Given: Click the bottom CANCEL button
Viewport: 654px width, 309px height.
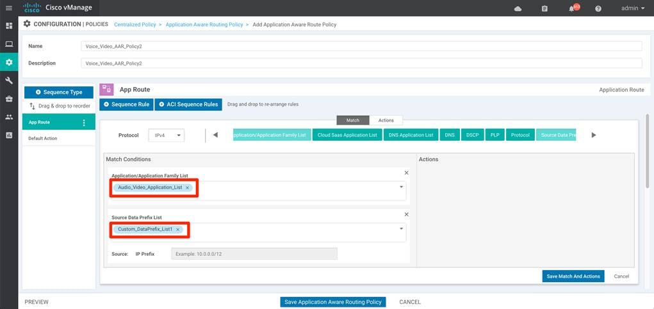Looking at the screenshot, I should pyautogui.click(x=410, y=302).
